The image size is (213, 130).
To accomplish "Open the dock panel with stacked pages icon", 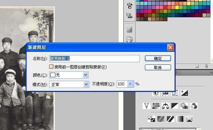I will tap(129, 39).
